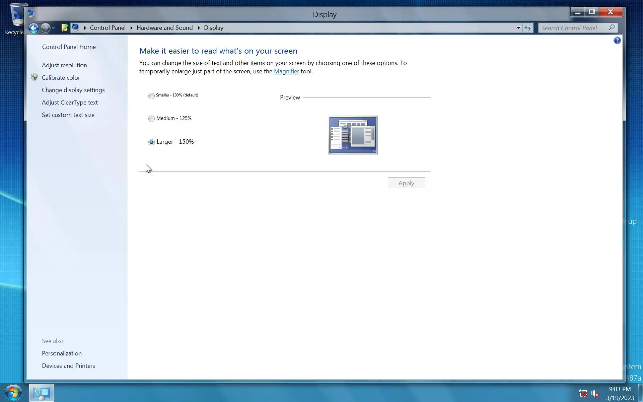Click the network status tray icon
Screen dimensions: 643x402
pyautogui.click(x=583, y=393)
